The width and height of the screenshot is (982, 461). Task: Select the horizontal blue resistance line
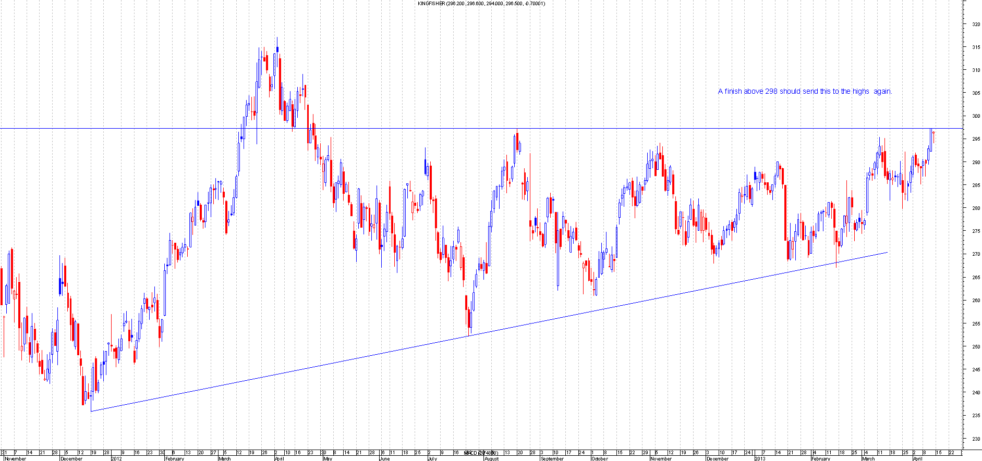(626, 128)
